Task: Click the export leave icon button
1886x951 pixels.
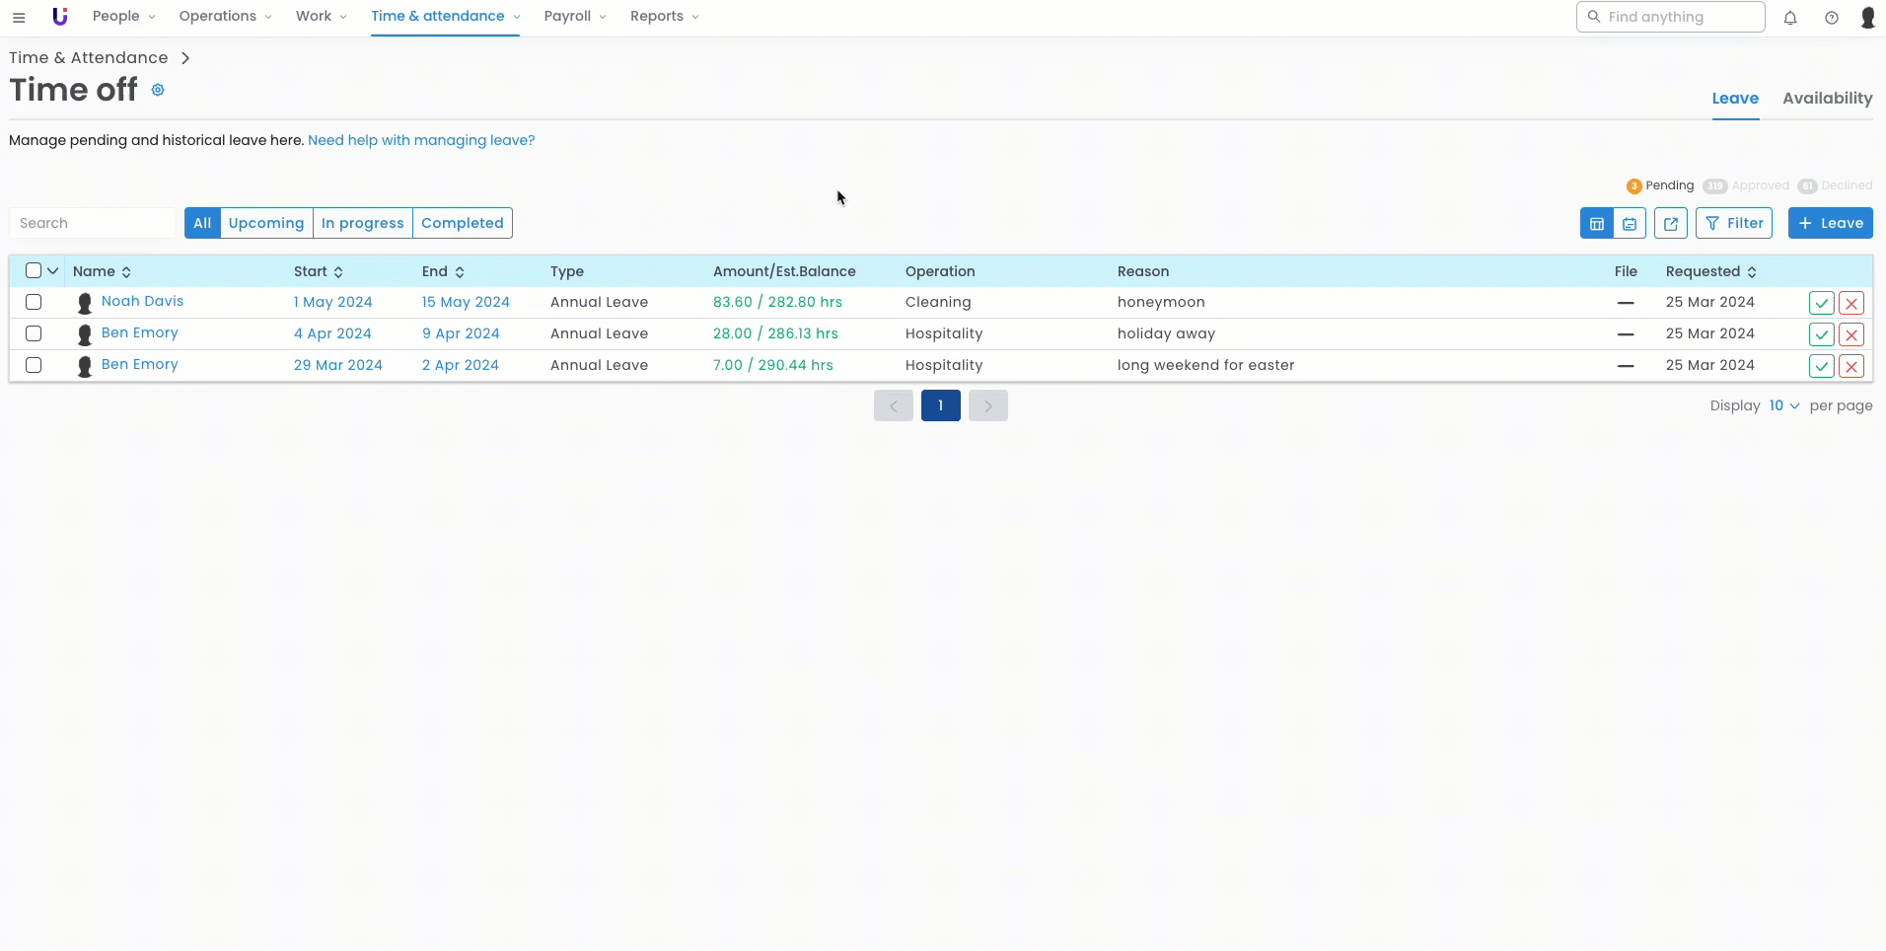Action: pyautogui.click(x=1671, y=224)
